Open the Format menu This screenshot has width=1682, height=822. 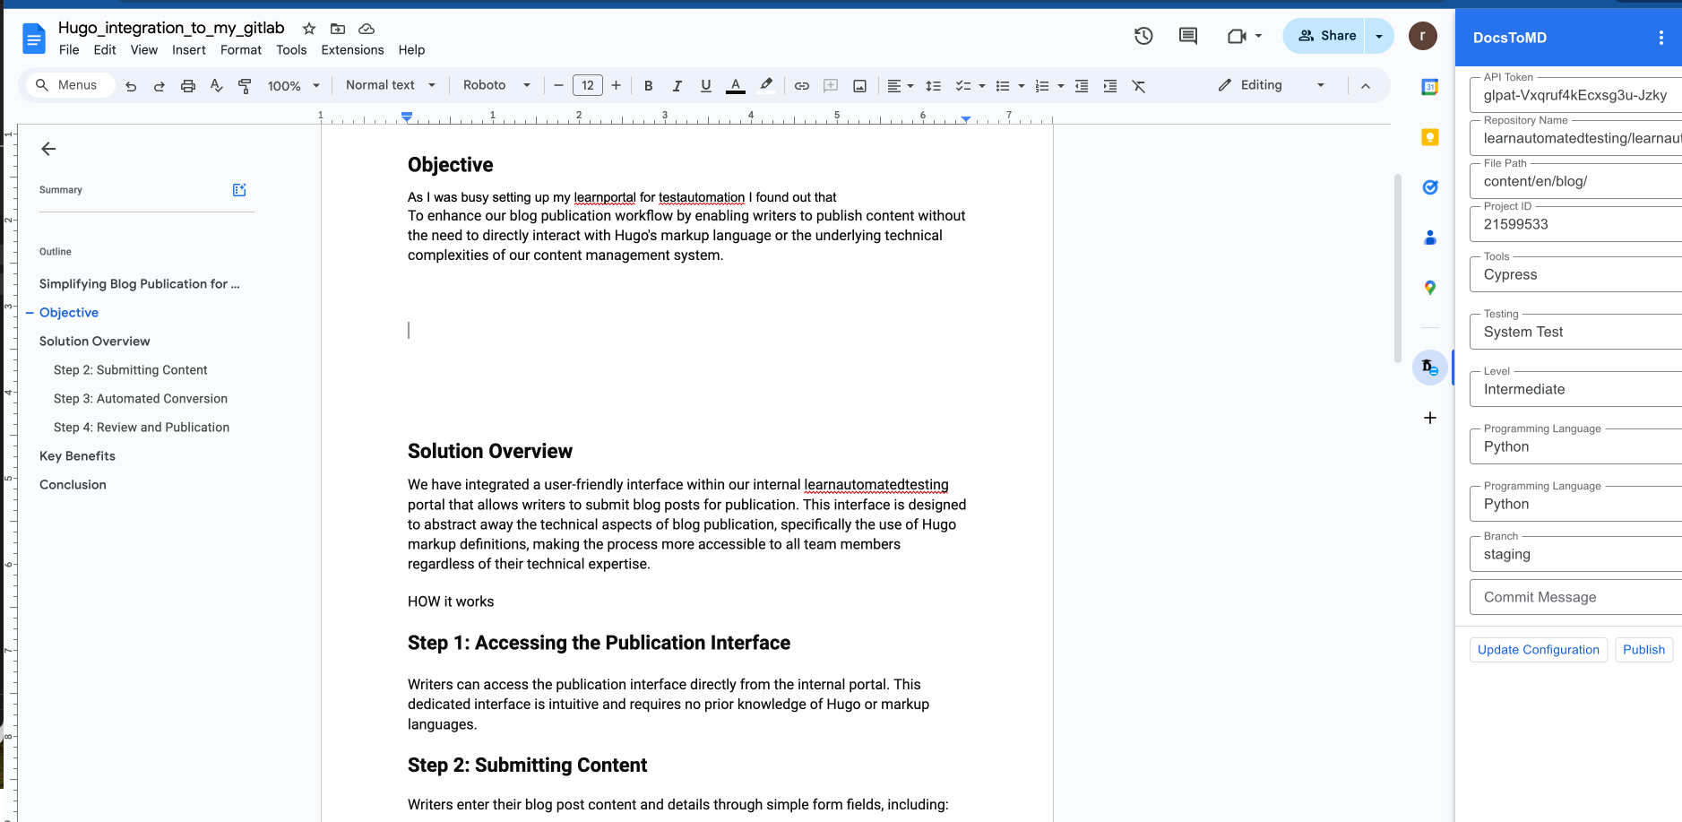[241, 50]
